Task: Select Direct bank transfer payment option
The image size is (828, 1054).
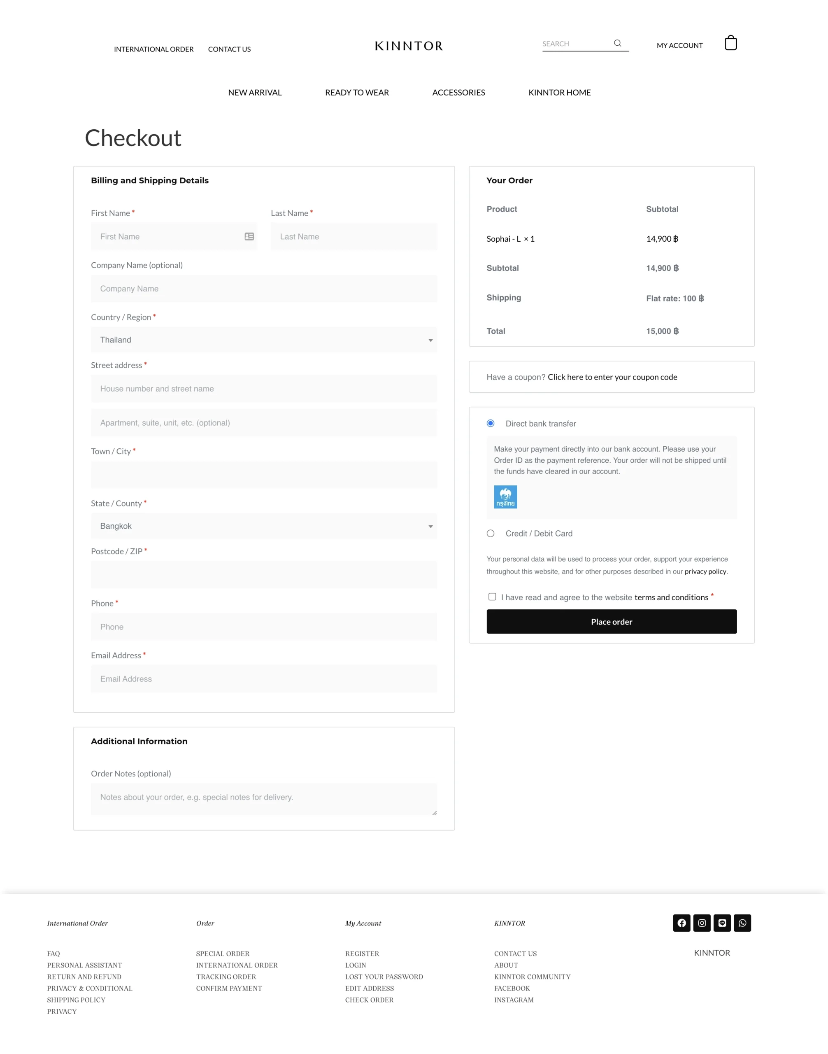Action: (x=491, y=423)
